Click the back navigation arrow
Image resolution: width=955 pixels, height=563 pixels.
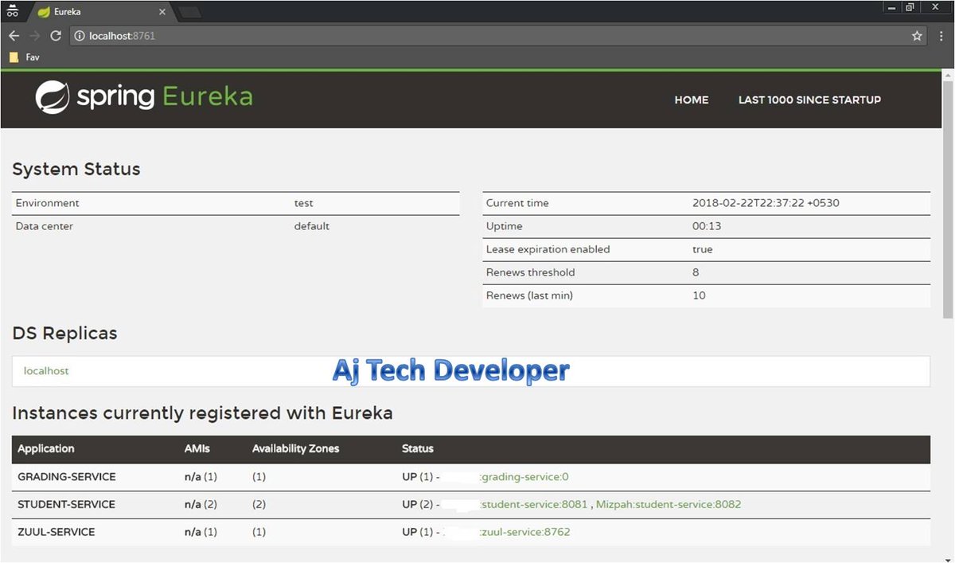pos(14,35)
